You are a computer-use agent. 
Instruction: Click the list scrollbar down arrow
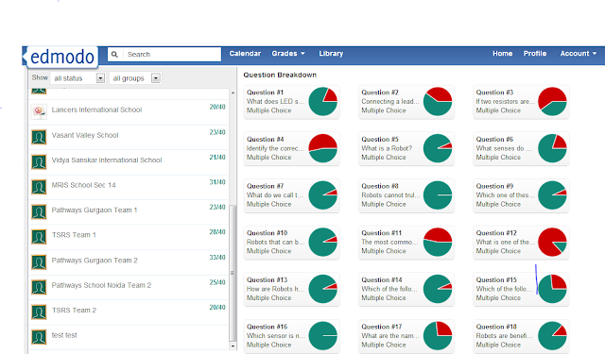[233, 346]
